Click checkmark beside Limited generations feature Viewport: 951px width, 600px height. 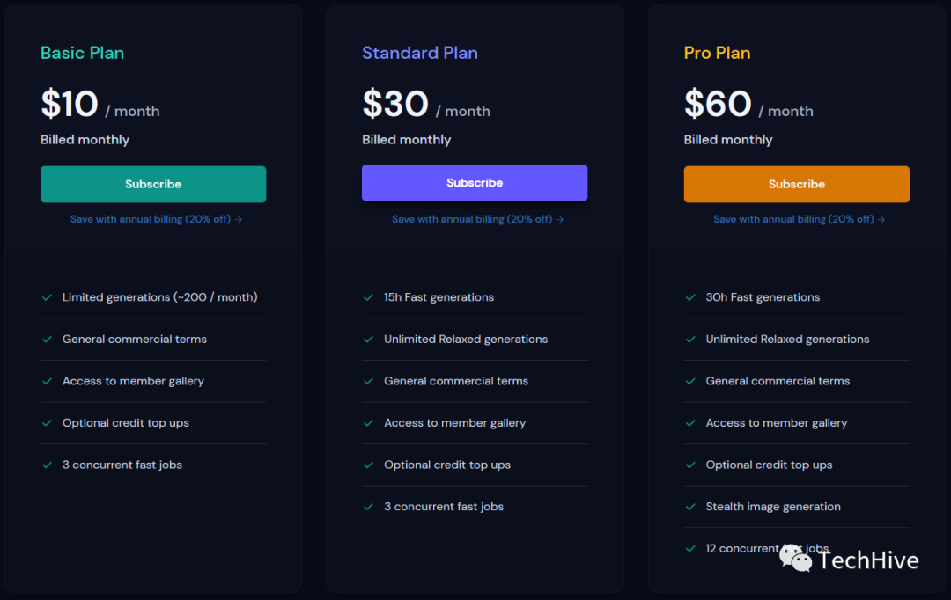(48, 297)
